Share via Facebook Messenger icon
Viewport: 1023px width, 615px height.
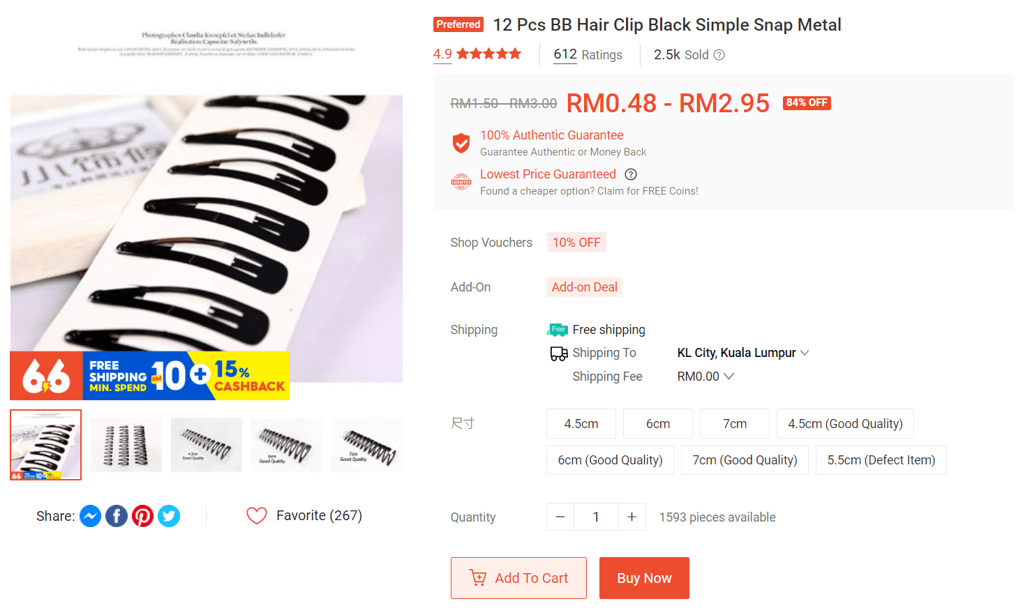(x=91, y=516)
